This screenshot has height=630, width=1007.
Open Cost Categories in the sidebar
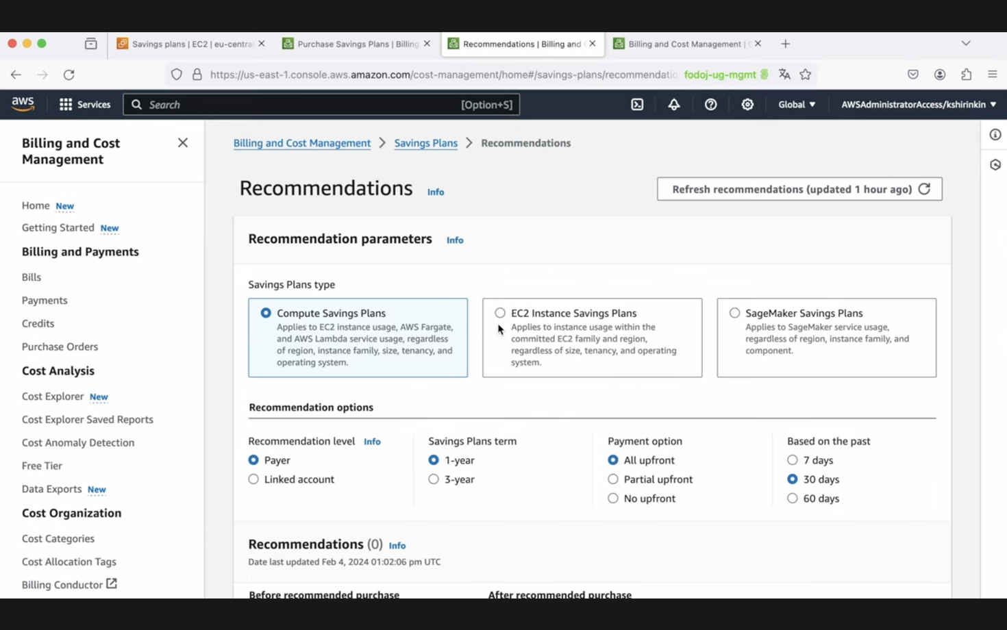58,539
